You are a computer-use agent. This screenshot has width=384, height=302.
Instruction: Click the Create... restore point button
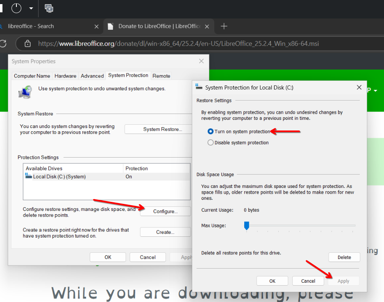point(165,232)
